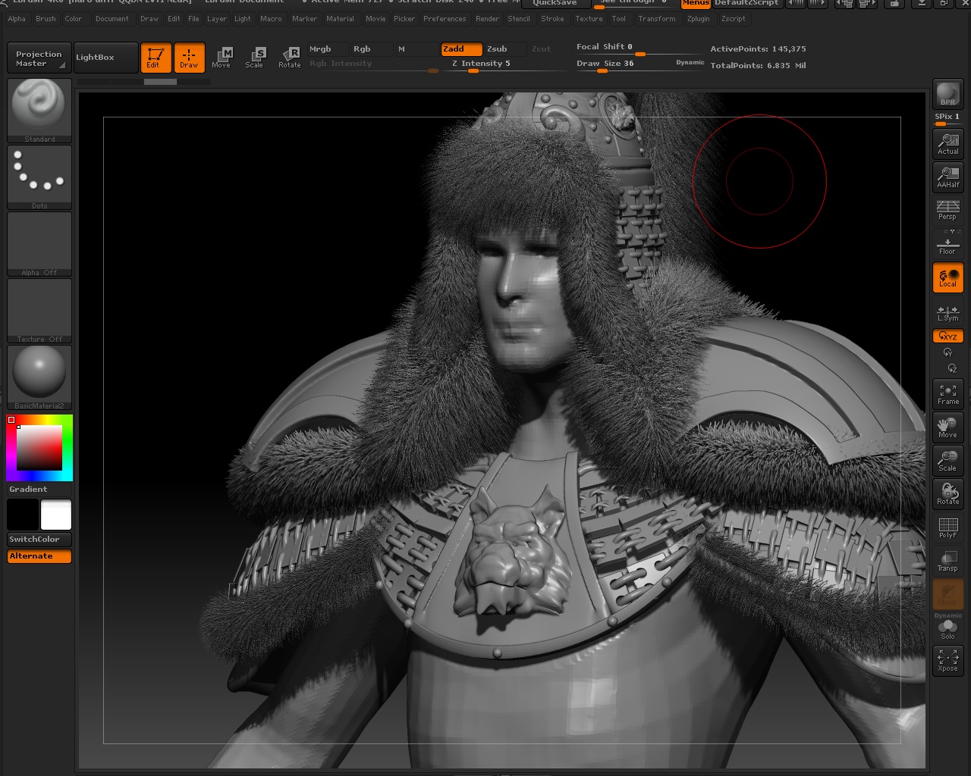Open the Alpha menu

pyautogui.click(x=17, y=19)
